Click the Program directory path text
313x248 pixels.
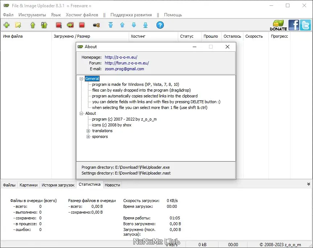126,167
